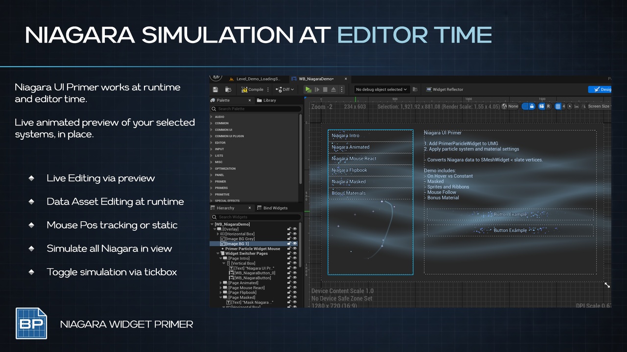This screenshot has height=352, width=627.
Task: Open 'No debug object selected' dropdown
Action: (x=382, y=89)
